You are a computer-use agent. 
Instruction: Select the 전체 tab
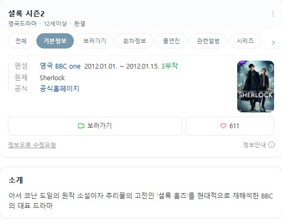point(21,41)
